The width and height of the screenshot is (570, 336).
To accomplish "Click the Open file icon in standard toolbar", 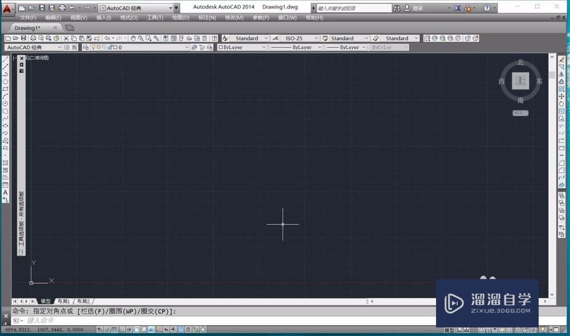I will (x=15, y=38).
